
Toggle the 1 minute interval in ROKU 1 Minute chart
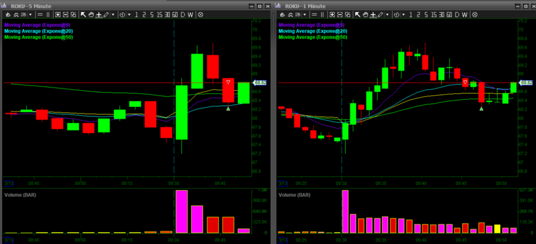pyautogui.click(x=411, y=14)
